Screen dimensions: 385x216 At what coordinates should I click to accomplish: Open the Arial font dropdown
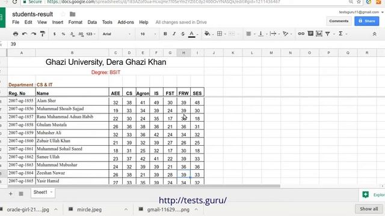point(116,34)
